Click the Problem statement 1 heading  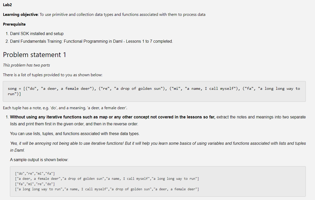click(x=35, y=55)
